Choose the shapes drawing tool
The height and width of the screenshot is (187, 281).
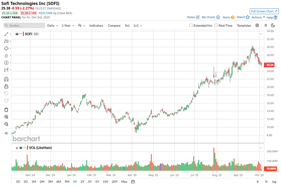(x=6, y=48)
